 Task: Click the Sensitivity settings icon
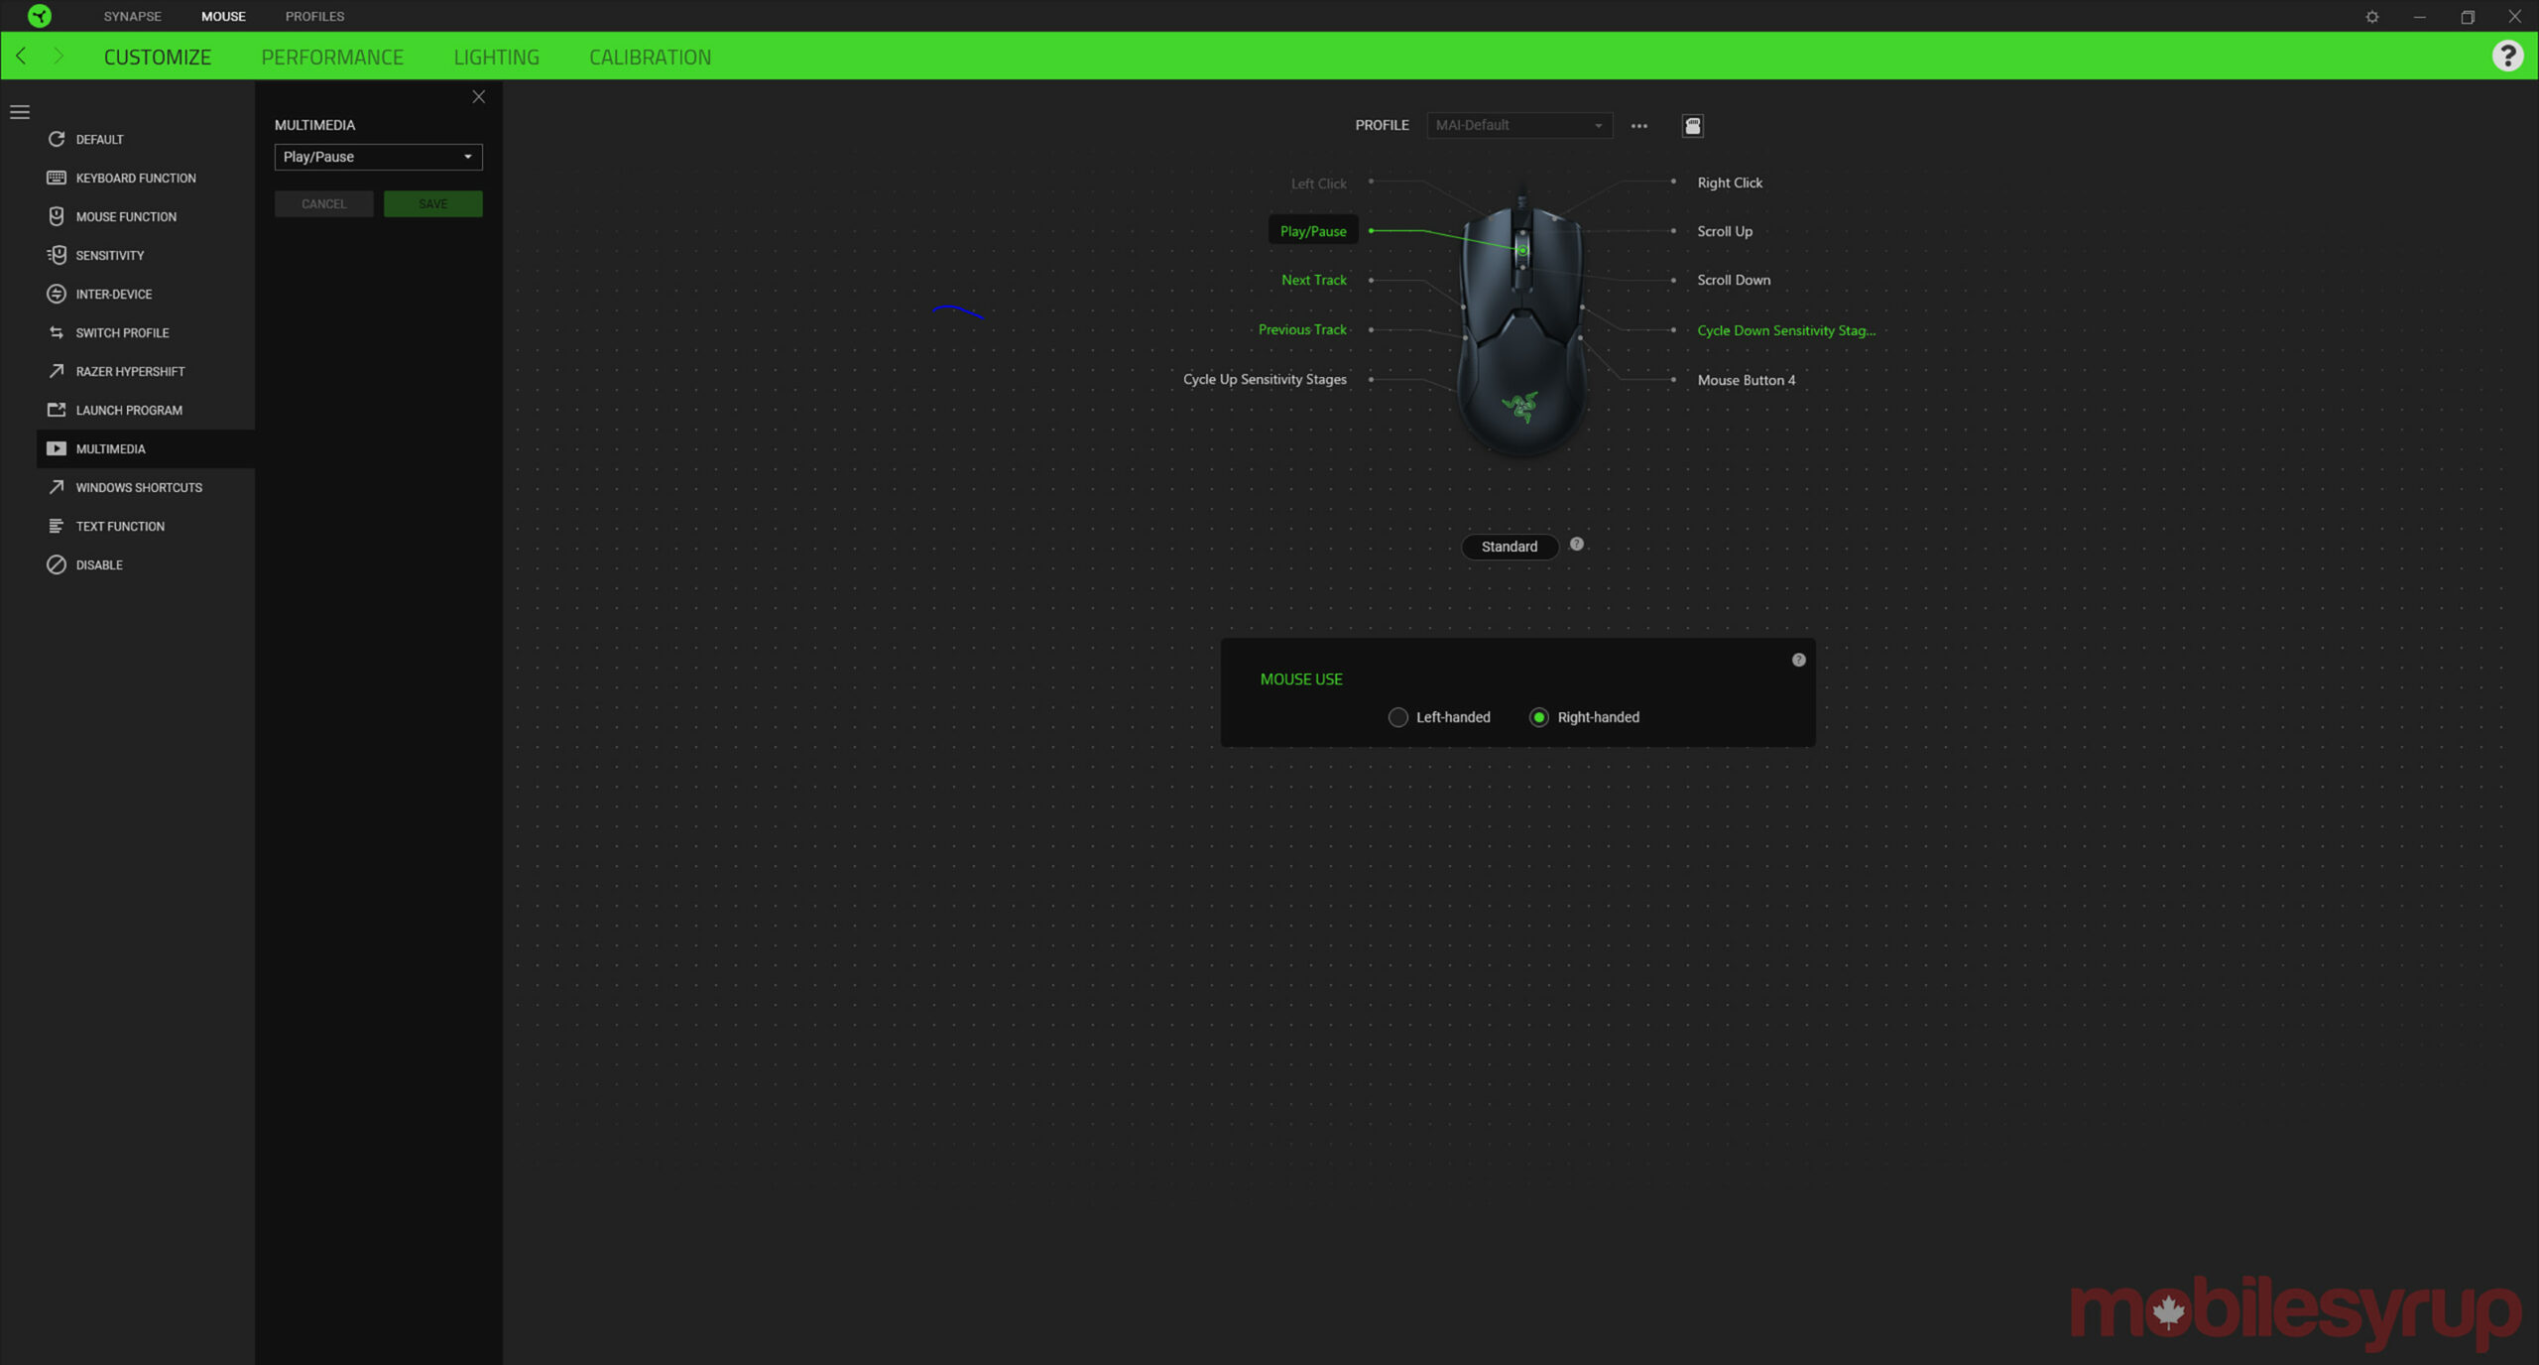coord(58,254)
